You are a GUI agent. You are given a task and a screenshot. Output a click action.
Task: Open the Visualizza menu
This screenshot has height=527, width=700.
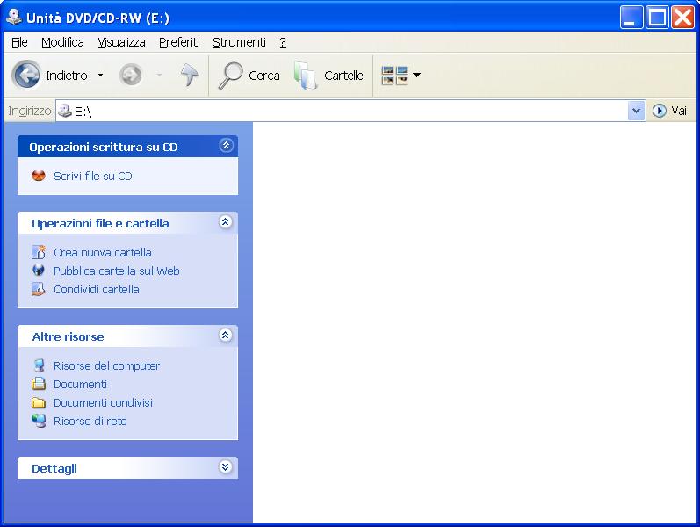click(121, 42)
